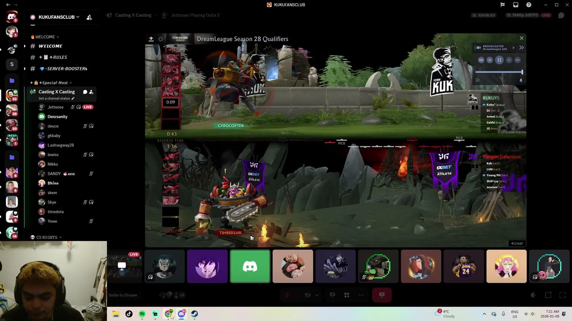
Task: Select the Casting X Casting voice channel
Action: 57,92
